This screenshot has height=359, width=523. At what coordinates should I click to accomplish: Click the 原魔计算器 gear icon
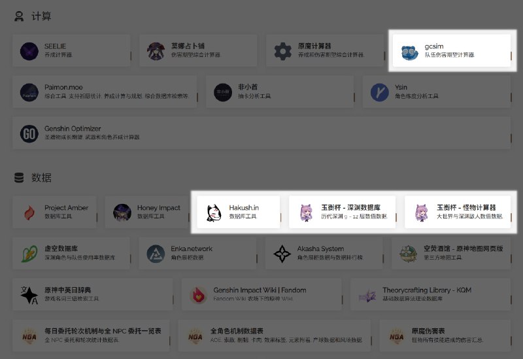pos(282,51)
